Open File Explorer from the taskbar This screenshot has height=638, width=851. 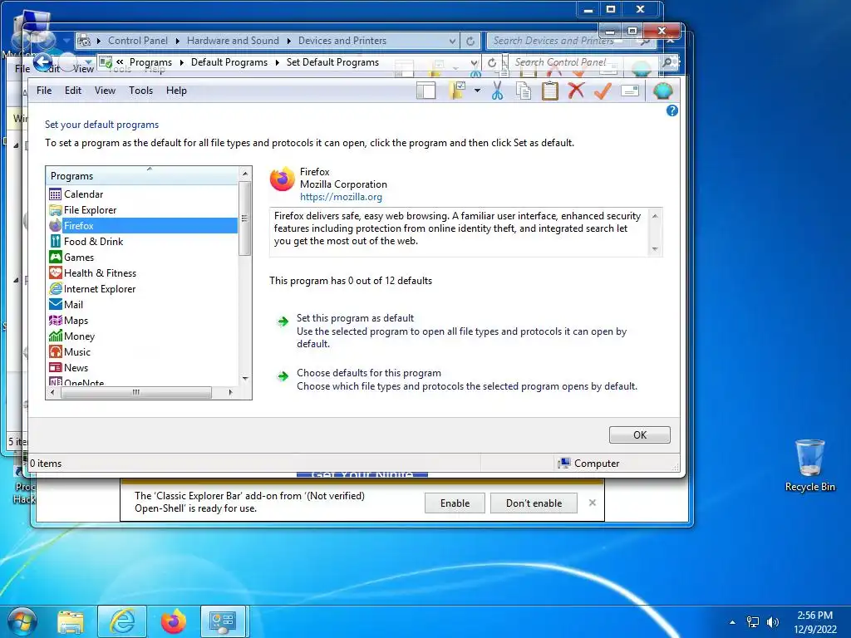(71, 621)
